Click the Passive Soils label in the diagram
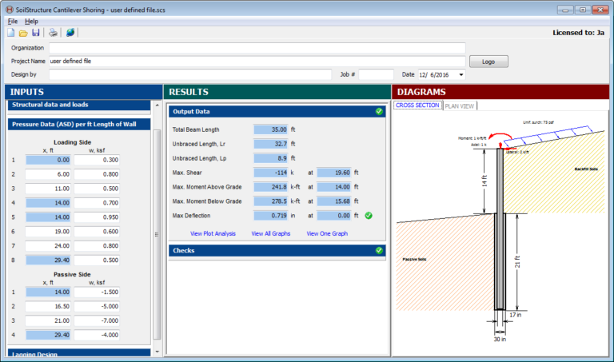614x362 pixels. (x=414, y=259)
